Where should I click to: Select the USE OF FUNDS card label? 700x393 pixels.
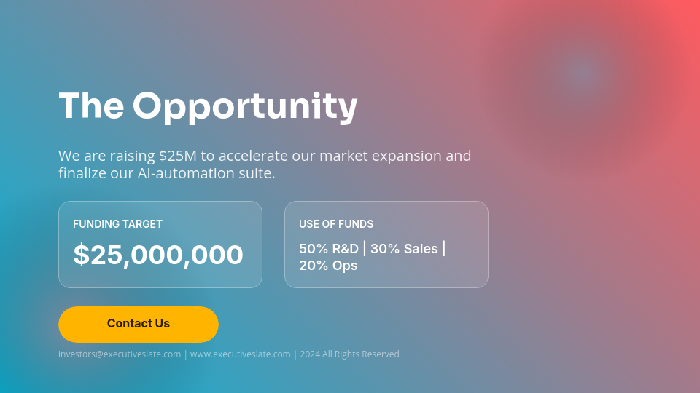coord(336,224)
